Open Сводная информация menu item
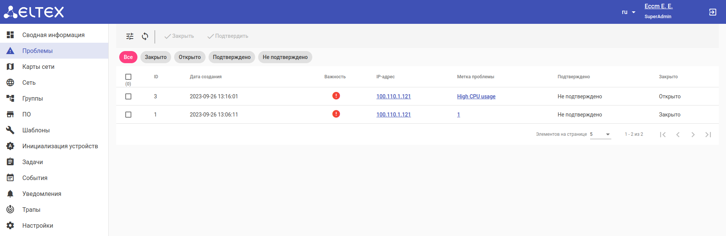The height and width of the screenshot is (236, 726). click(x=53, y=35)
